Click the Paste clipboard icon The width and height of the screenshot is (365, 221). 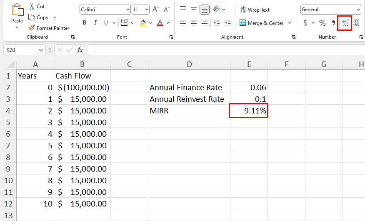pos(17,10)
